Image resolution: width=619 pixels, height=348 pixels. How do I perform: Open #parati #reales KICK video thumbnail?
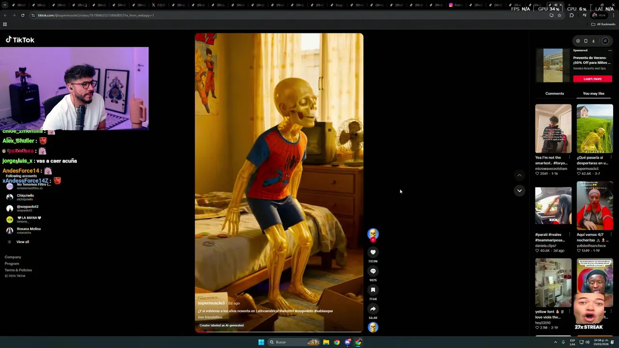[x=553, y=205]
